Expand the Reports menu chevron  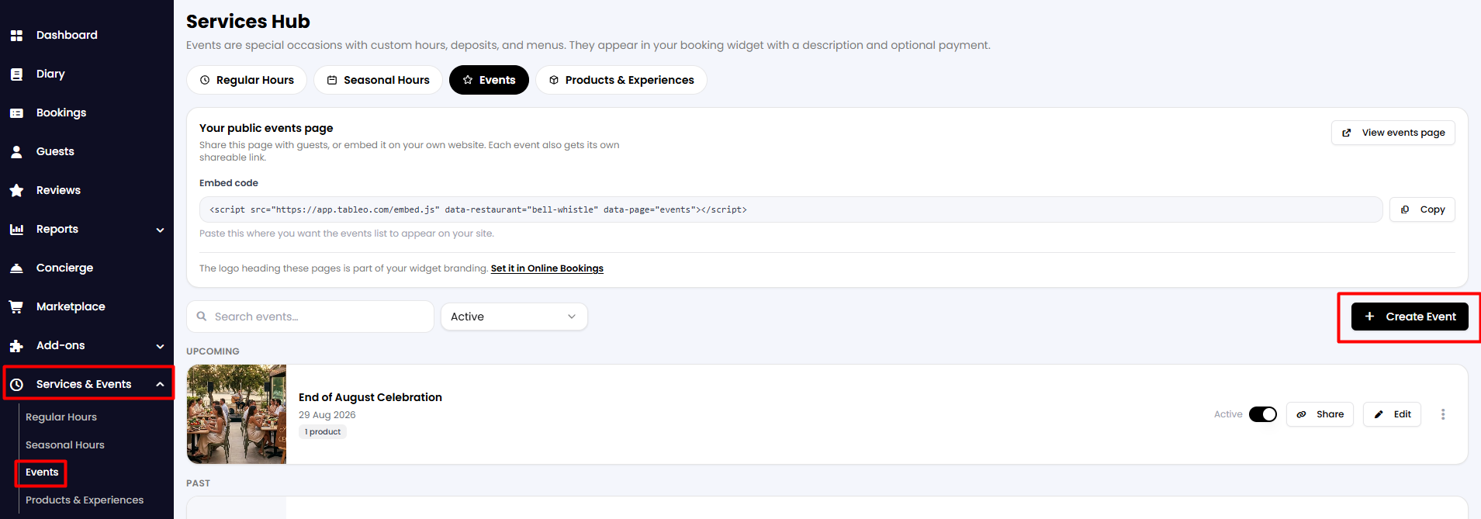160,230
